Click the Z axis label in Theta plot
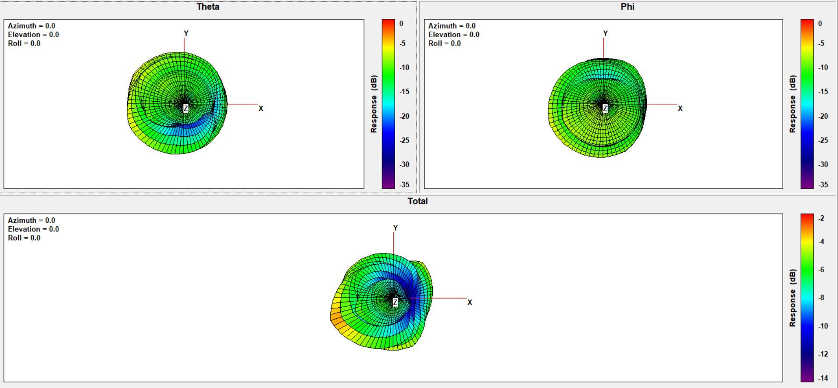The height and width of the screenshot is (388, 838). (x=186, y=108)
